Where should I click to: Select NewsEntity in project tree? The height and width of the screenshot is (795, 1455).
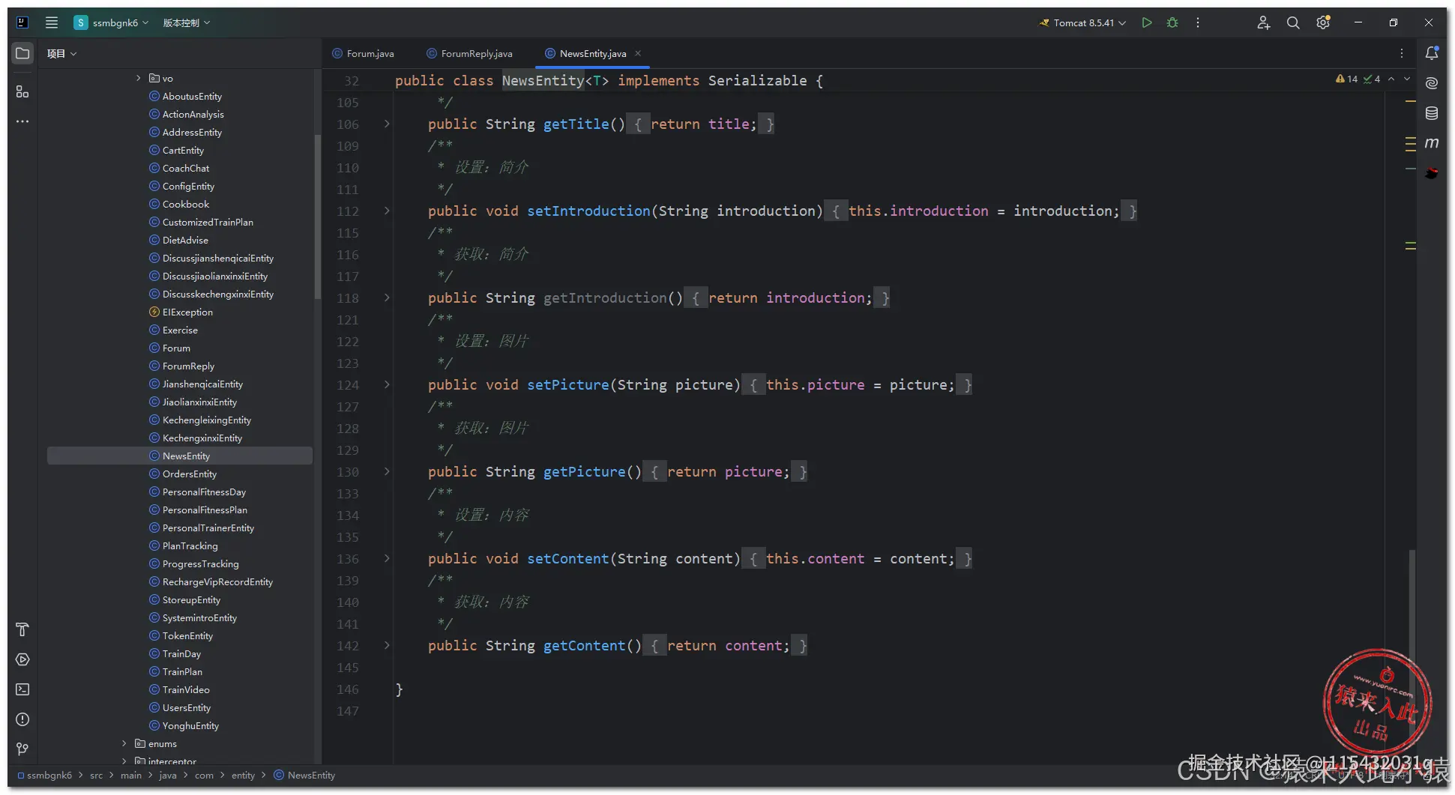[x=180, y=456]
